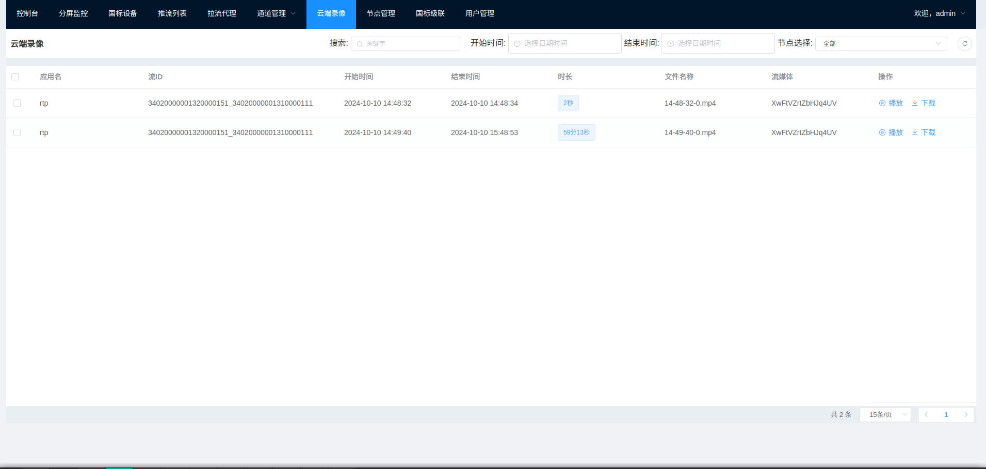This screenshot has width=986, height=469.
Task: Play the 14-48-32-0.mp4 recording
Action: pos(891,103)
